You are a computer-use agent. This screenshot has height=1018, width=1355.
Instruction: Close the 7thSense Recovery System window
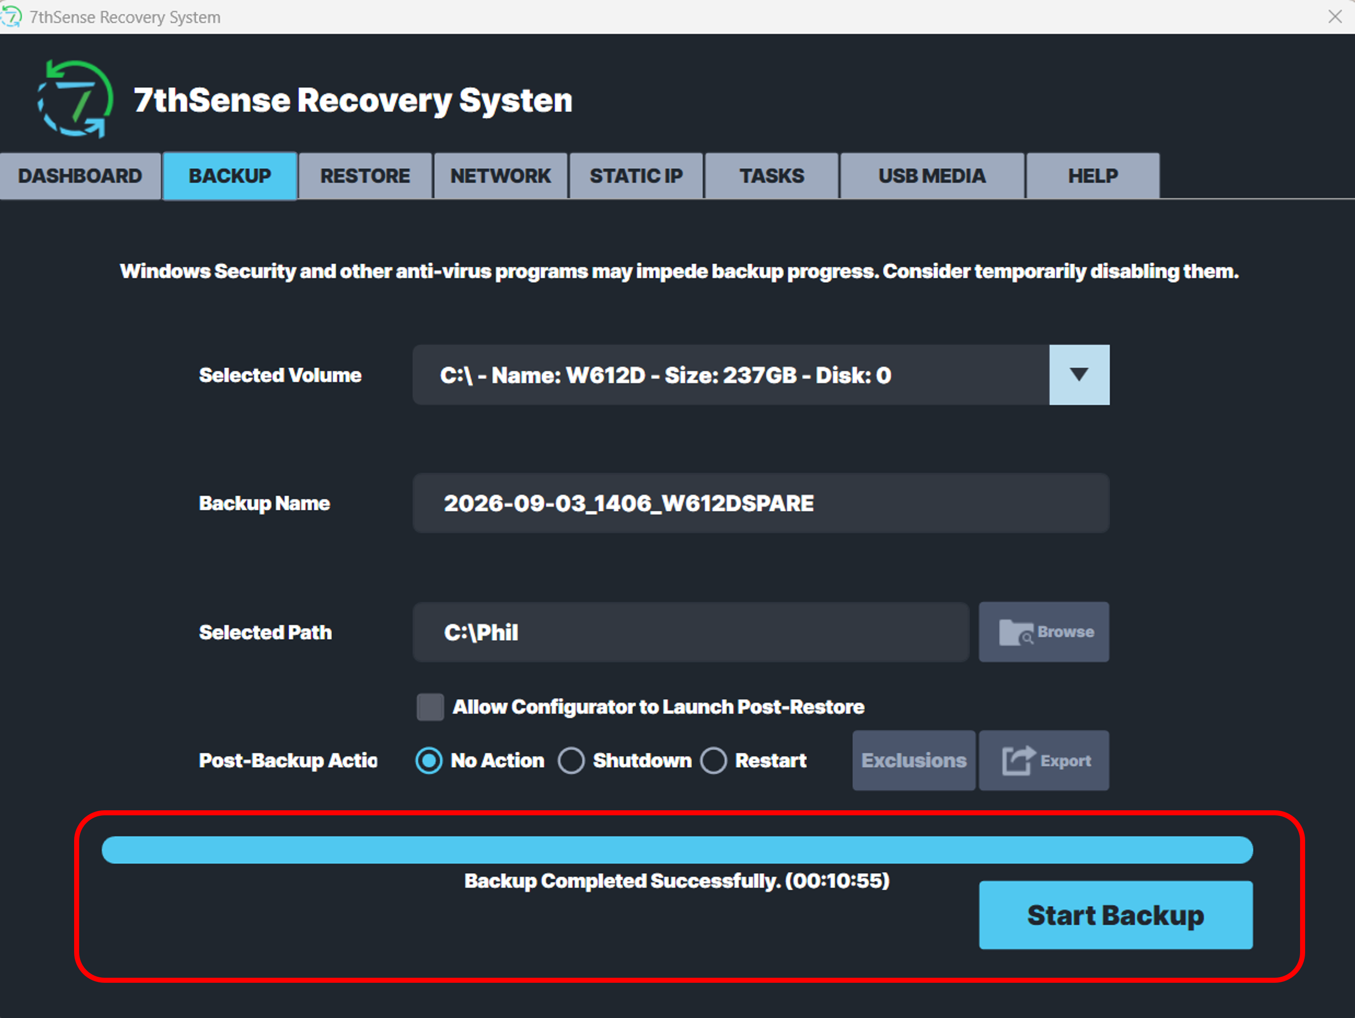[1335, 16]
